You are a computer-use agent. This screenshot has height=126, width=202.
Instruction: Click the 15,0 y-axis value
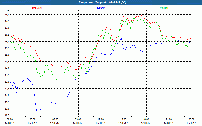pos(7,55)
